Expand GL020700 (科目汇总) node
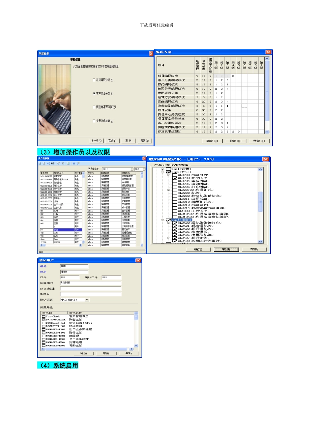Image resolution: width=313 pixels, height=443 pixels. [x=169, y=190]
